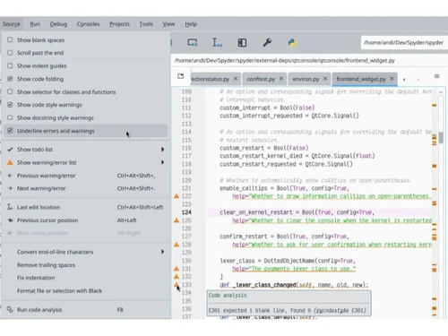This screenshot has width=448, height=336.
Task: Click the Python path manager icon
Action: click(292, 43)
